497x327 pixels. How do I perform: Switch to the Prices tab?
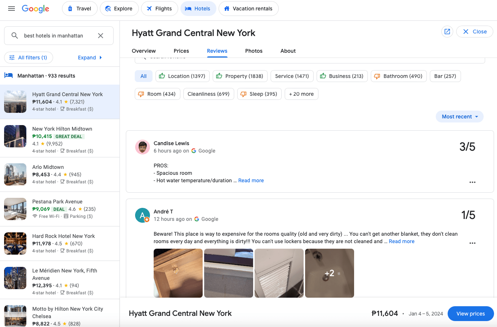click(181, 51)
